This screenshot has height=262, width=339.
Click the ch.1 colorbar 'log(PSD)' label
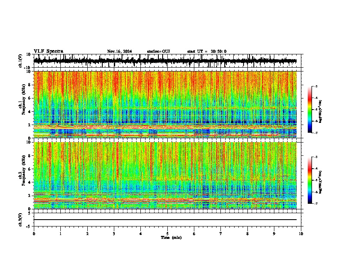(x=321, y=111)
